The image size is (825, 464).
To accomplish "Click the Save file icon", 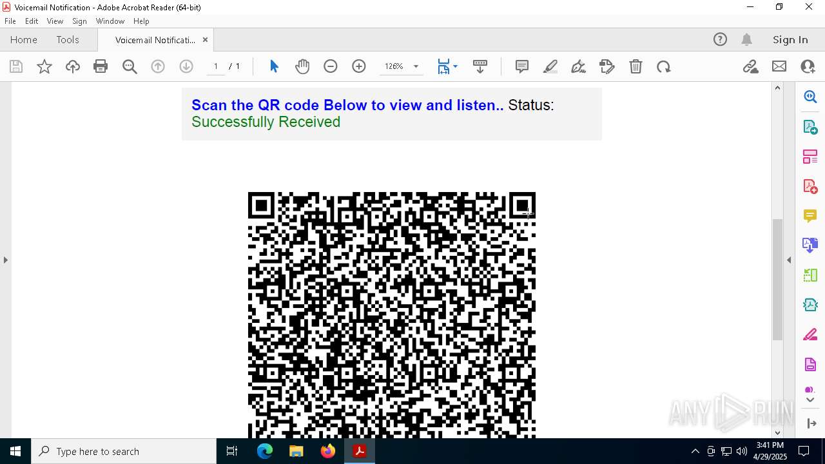I will point(16,66).
